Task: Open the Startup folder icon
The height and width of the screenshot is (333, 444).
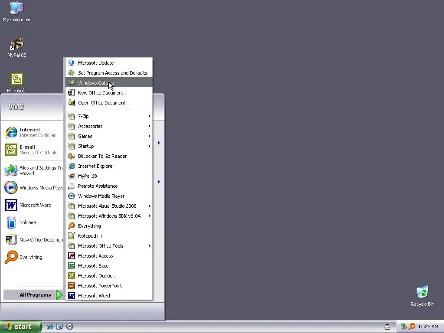Action: click(72, 146)
